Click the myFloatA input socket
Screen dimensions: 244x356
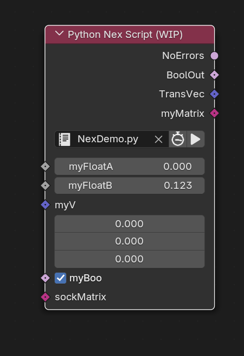(x=46, y=167)
